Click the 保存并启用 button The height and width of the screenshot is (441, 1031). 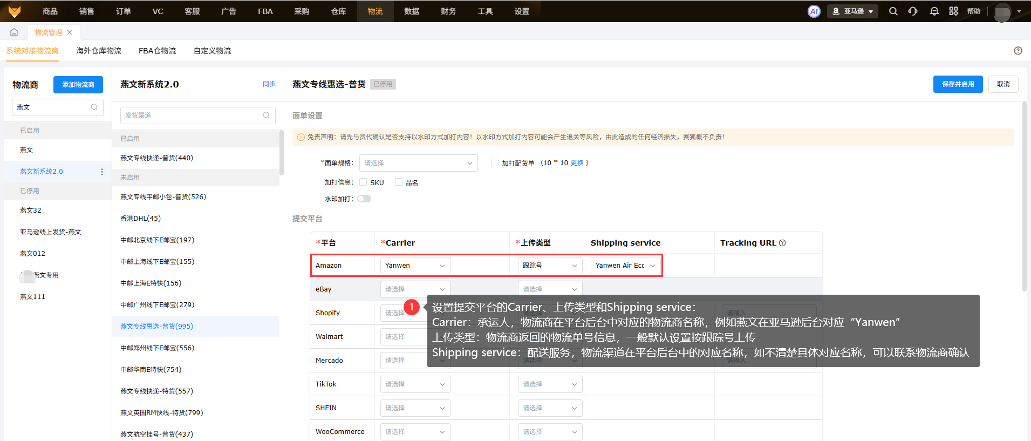(958, 84)
